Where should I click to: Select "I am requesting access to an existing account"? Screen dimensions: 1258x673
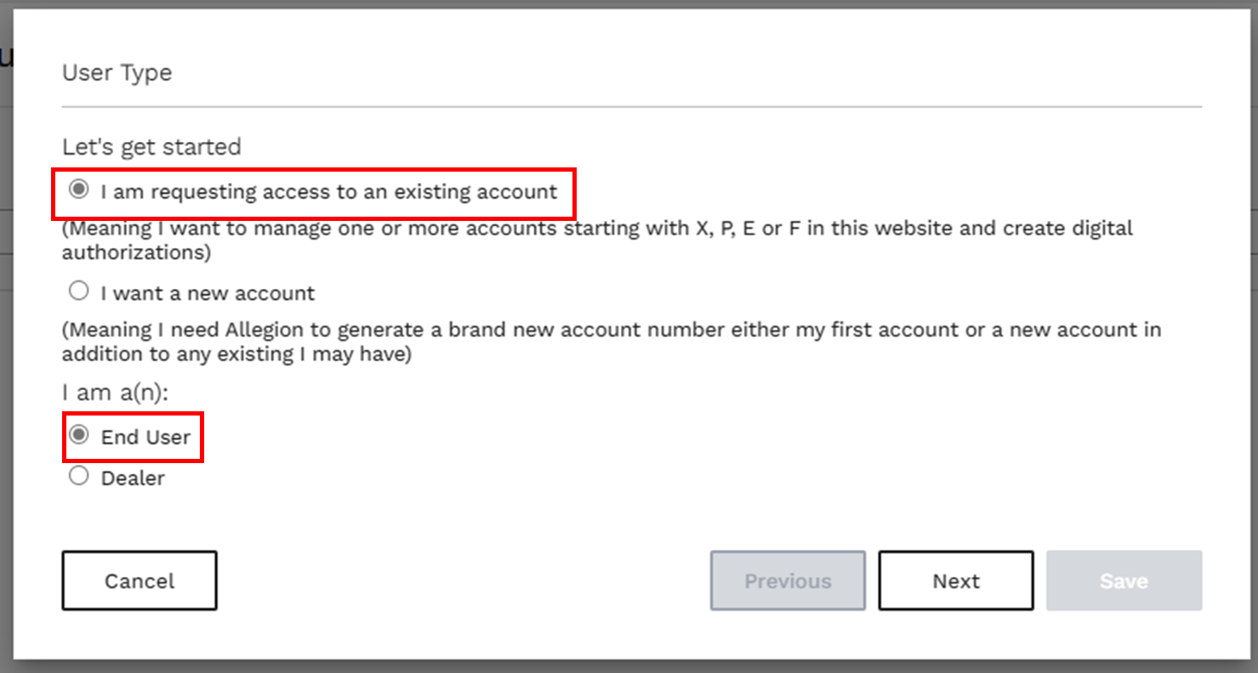coord(78,191)
